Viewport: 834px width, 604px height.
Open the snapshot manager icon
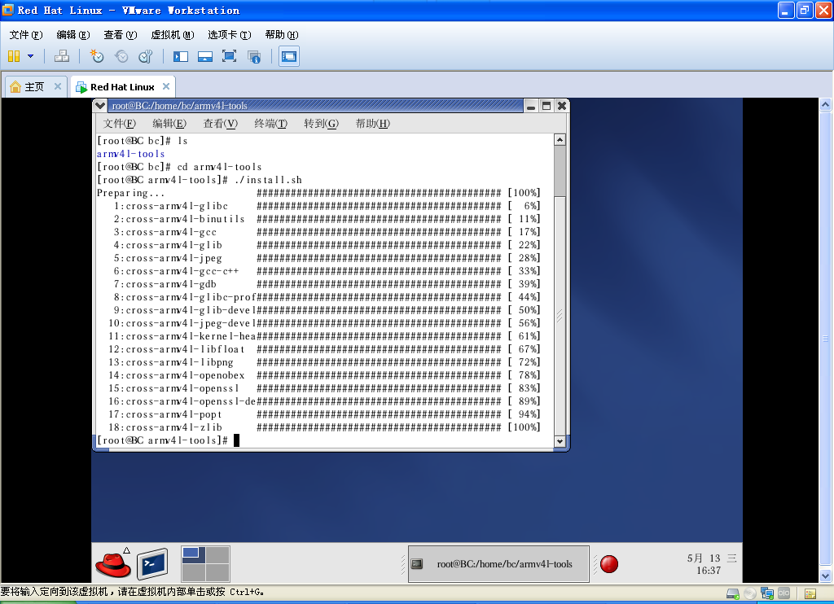145,56
